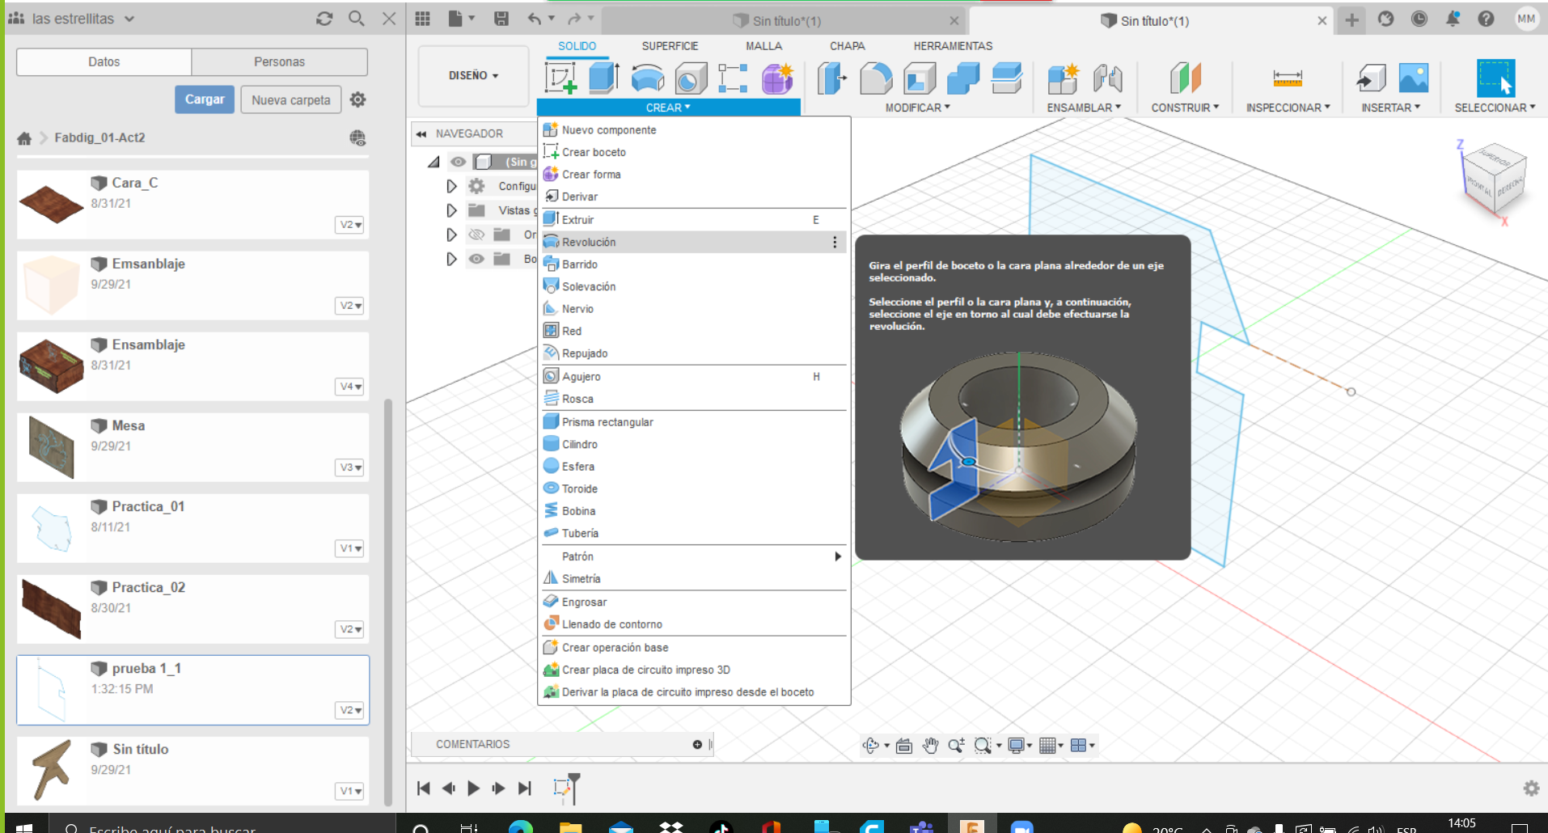Open the Help question mark
Image resolution: width=1548 pixels, height=833 pixels.
click(x=1486, y=19)
